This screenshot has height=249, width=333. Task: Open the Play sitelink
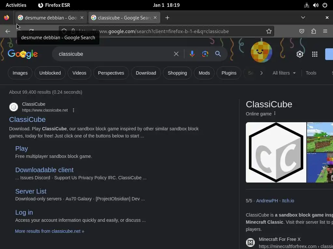tap(21, 148)
